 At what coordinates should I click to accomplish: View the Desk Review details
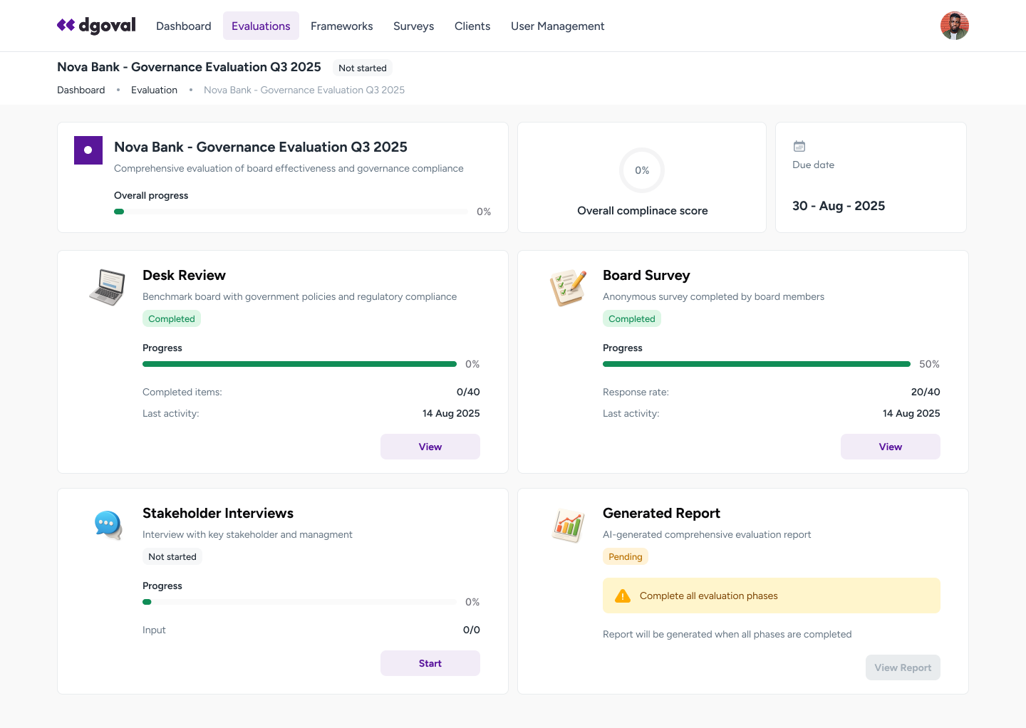coord(430,447)
